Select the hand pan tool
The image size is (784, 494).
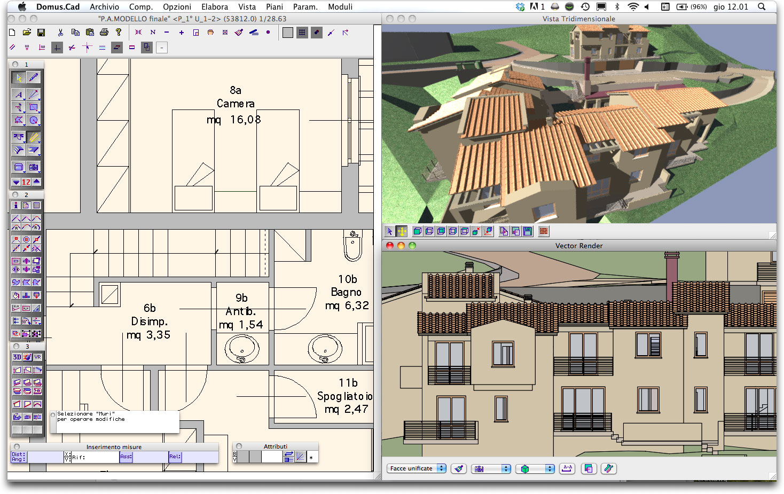(x=210, y=33)
